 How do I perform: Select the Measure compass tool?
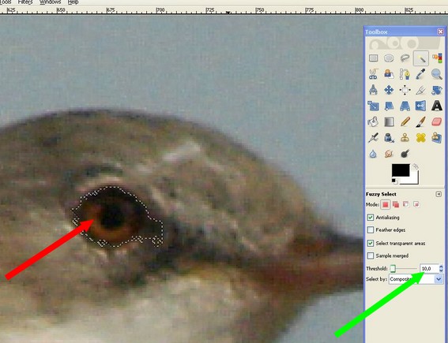pyautogui.click(x=373, y=90)
